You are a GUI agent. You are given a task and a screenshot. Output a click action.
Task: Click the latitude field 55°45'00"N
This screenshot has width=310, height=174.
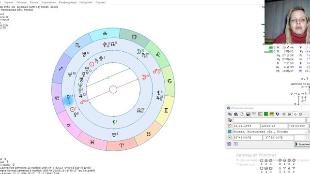coord(248,137)
